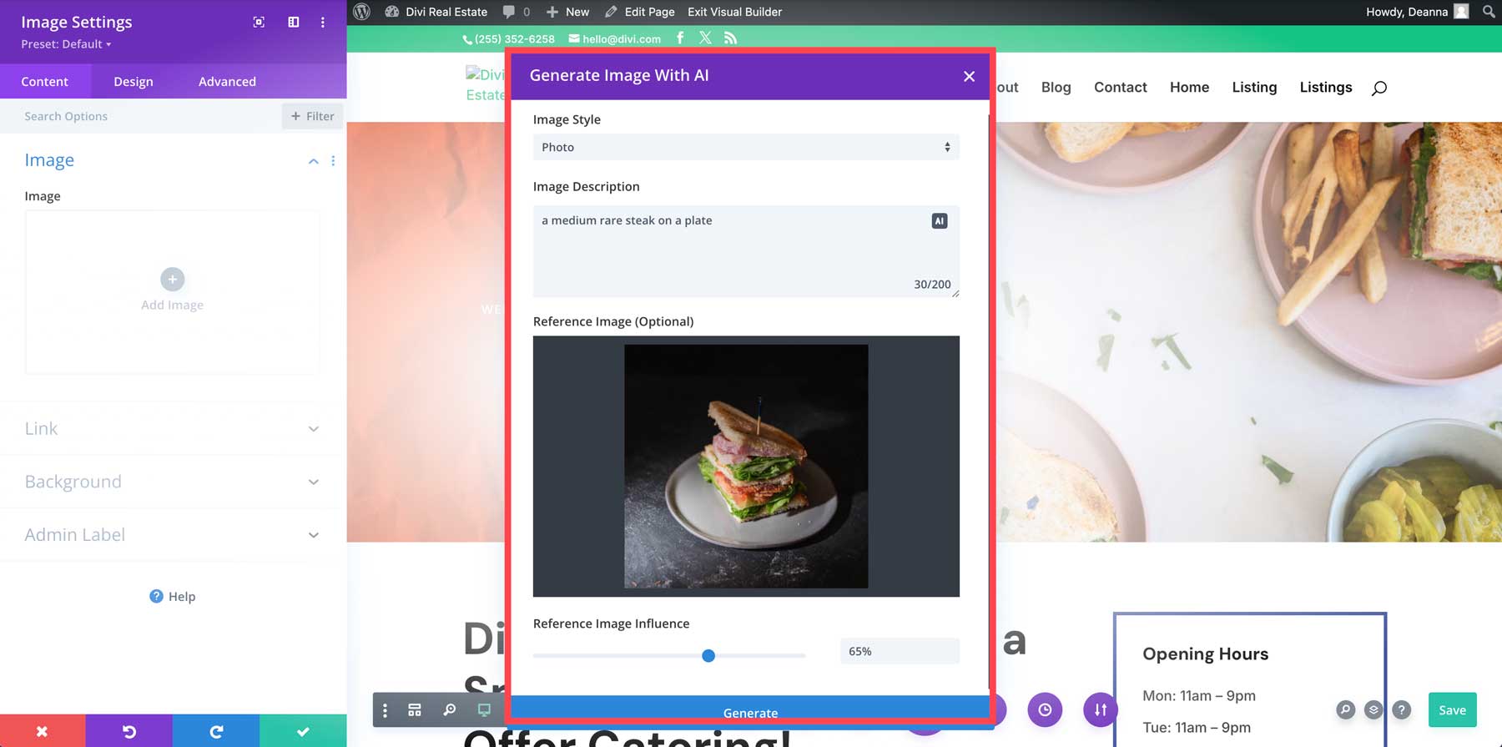This screenshot has height=747, width=1502.
Task: Click the undo button in settings footer
Action: [129, 731]
